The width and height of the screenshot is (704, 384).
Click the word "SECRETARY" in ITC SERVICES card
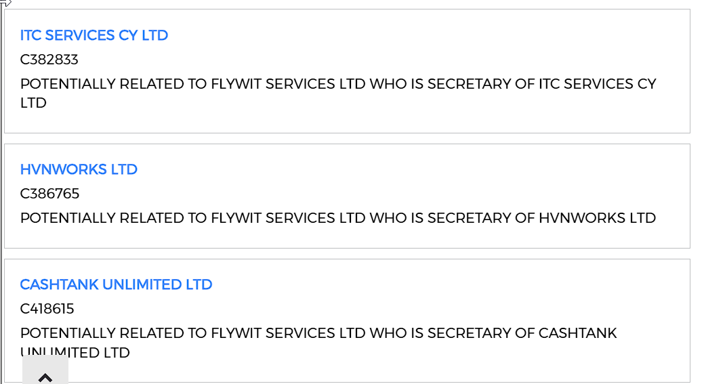[x=472, y=84]
